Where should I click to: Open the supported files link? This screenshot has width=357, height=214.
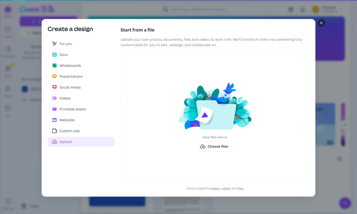coord(240,188)
